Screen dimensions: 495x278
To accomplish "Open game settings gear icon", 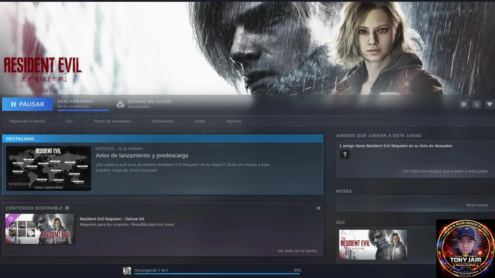I will coord(464,104).
